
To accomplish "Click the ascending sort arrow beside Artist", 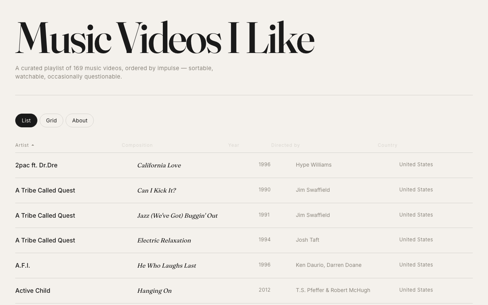I will coord(33,145).
